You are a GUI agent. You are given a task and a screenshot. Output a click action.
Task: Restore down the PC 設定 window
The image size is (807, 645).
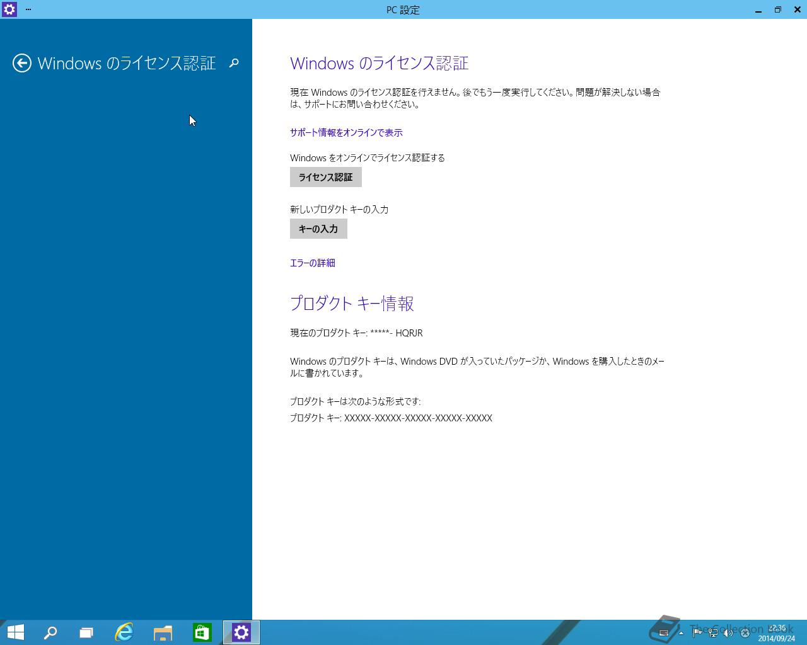click(x=778, y=9)
